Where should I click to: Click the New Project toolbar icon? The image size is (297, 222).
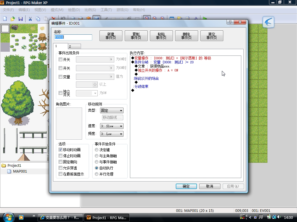(x=5, y=18)
